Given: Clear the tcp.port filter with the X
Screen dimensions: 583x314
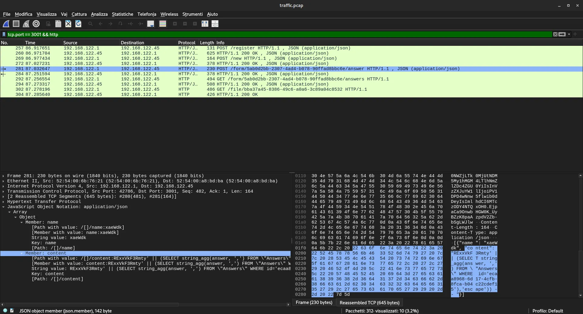Looking at the screenshot, I should pyautogui.click(x=555, y=34).
